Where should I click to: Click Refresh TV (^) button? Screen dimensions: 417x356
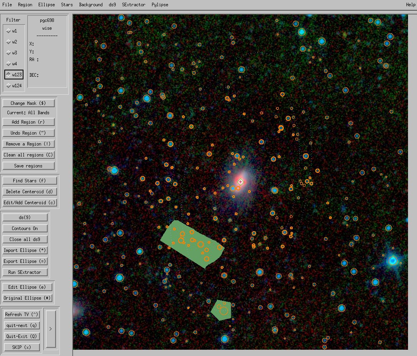coord(22,315)
